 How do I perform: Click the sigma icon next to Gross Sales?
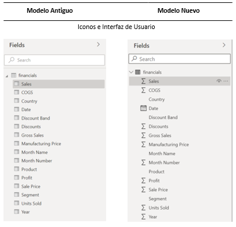click(x=143, y=135)
